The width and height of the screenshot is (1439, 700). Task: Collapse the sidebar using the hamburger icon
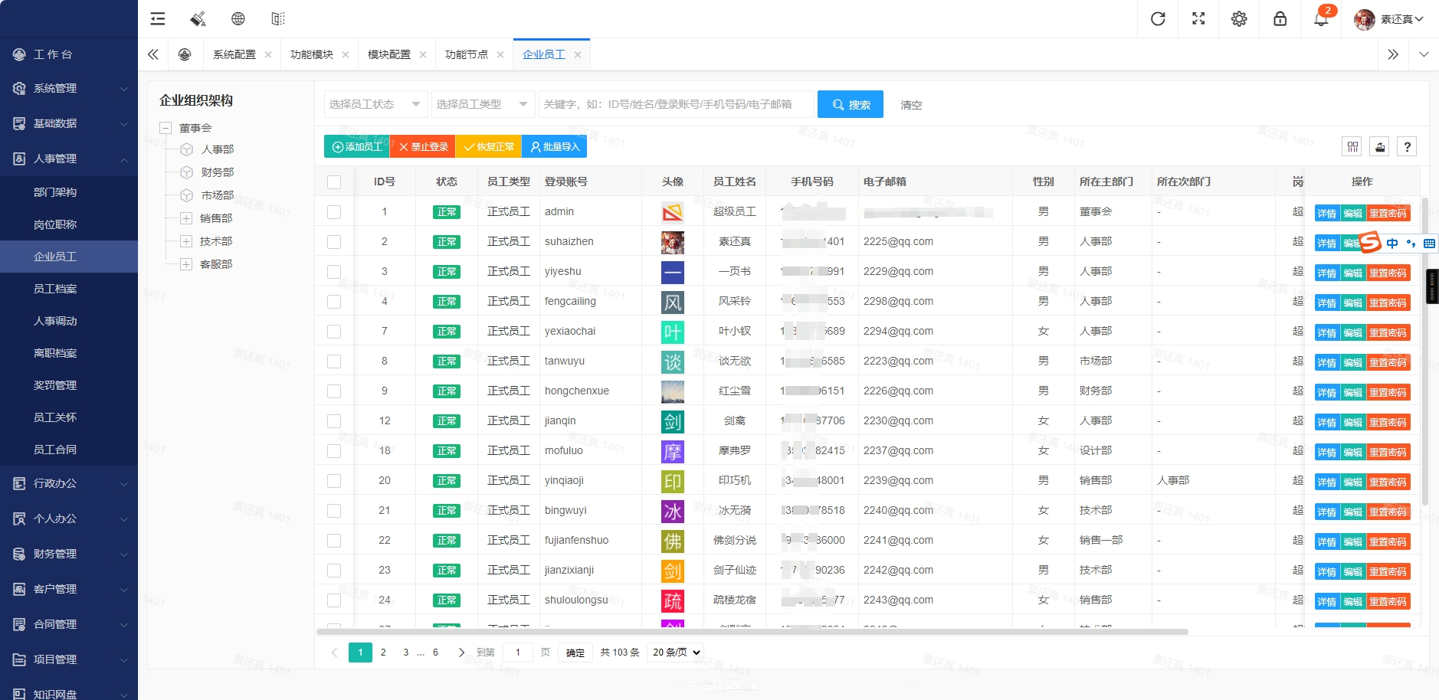tap(157, 18)
